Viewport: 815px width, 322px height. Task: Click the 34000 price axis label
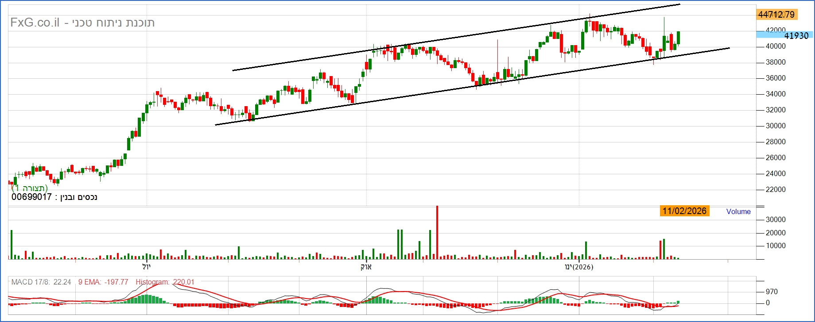(x=776, y=94)
